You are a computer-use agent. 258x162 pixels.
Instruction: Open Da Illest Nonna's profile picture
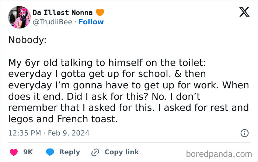point(19,17)
